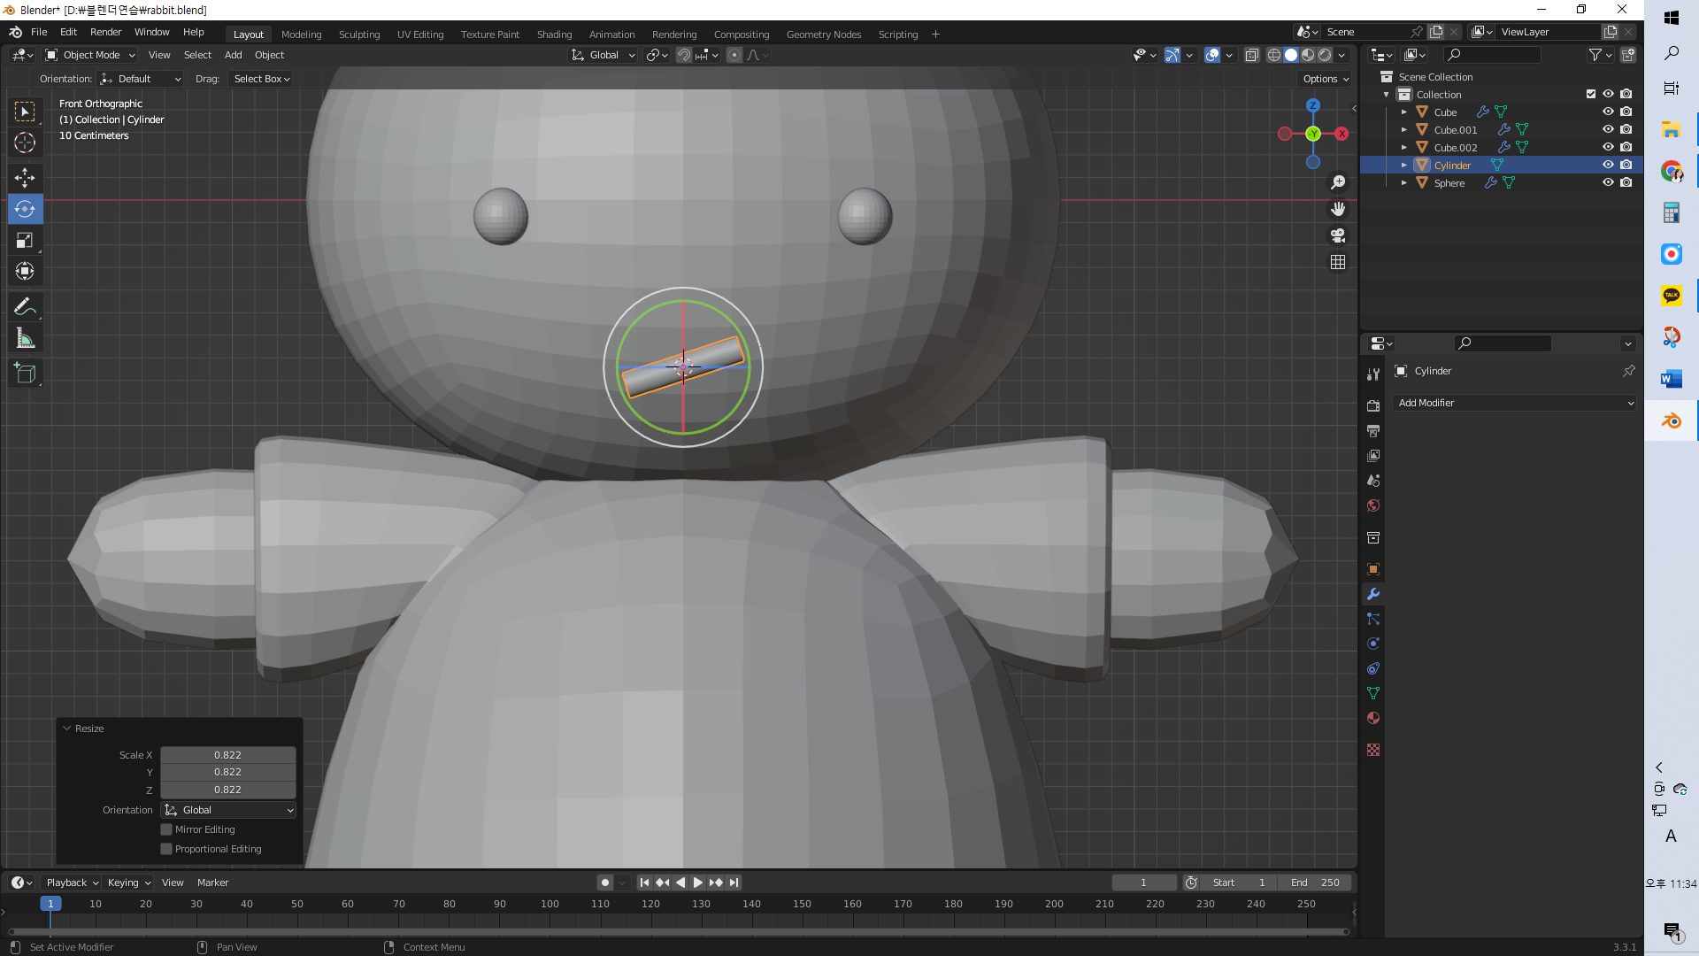Open the Tool properties tab
Image resolution: width=1699 pixels, height=956 pixels.
tap(1373, 374)
